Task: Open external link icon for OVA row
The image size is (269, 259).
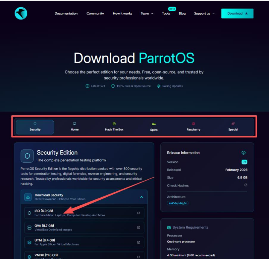Action: point(138,228)
